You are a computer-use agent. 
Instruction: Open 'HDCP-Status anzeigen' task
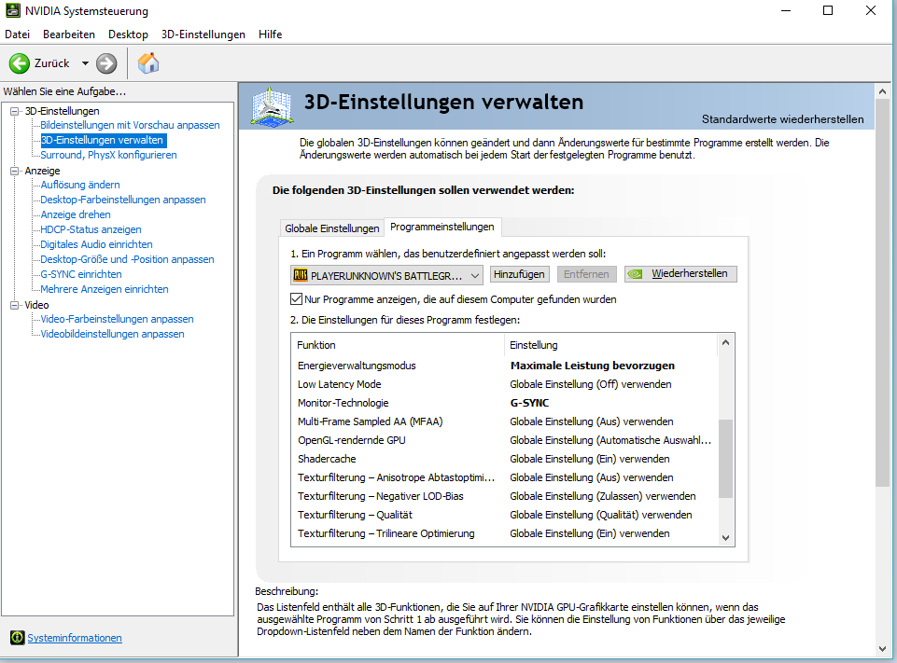91,229
